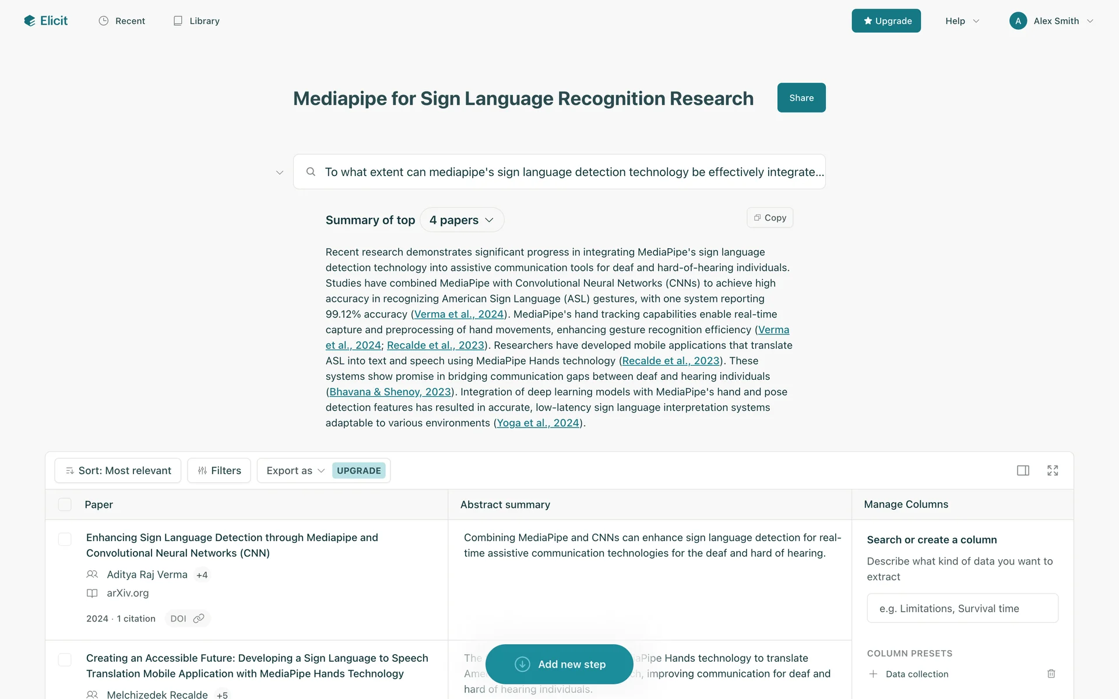Click the Share button

801,98
